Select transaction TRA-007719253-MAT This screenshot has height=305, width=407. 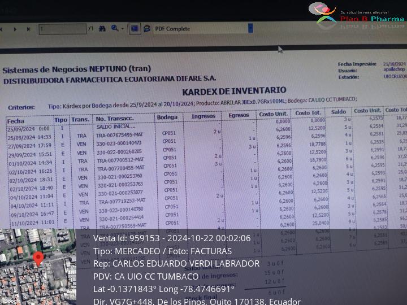tap(122, 201)
